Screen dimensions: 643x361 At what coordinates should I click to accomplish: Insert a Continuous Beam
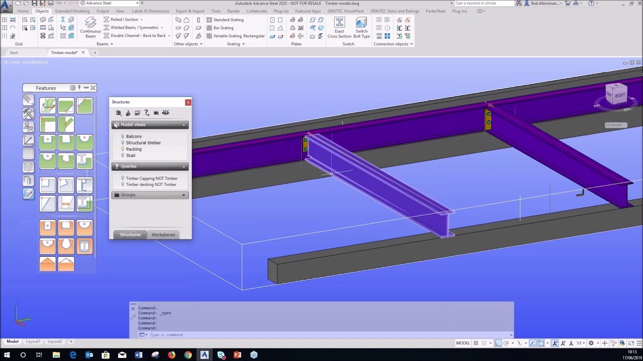[90, 27]
